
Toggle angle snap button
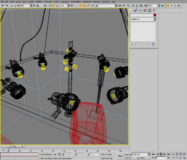click(x=84, y=5)
